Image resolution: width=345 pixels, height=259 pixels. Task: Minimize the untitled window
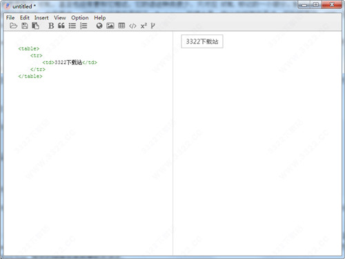[304, 5]
